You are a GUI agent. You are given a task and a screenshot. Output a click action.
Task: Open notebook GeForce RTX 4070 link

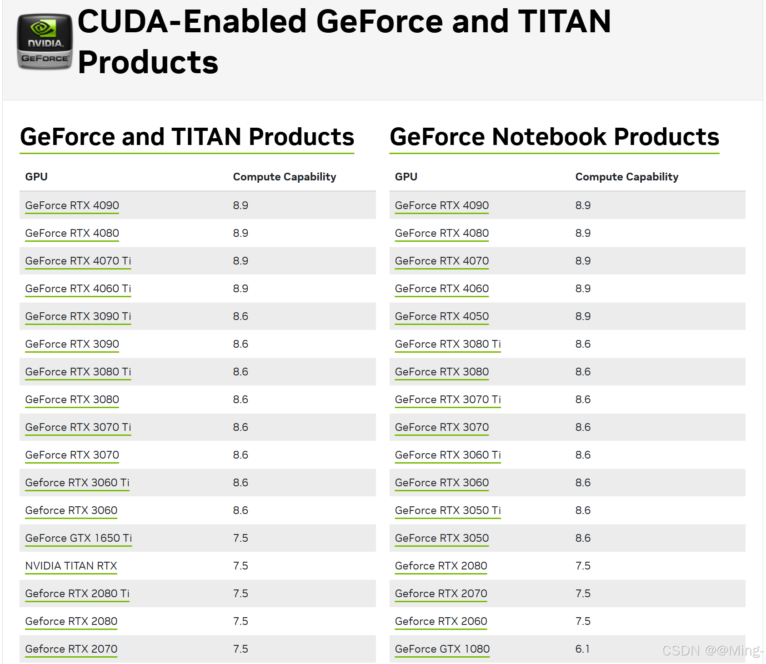click(x=442, y=261)
